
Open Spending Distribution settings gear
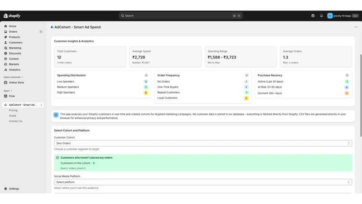tap(146, 75)
